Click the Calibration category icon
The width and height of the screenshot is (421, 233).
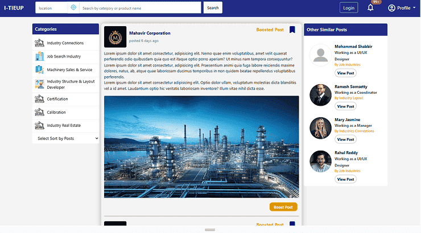[x=39, y=112]
